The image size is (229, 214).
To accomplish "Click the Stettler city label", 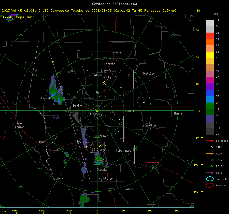I will click(148, 74).
